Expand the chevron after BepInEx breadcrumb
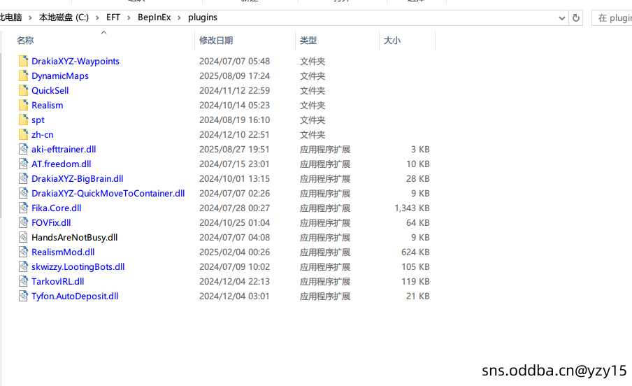The width and height of the screenshot is (632, 386). tap(180, 17)
